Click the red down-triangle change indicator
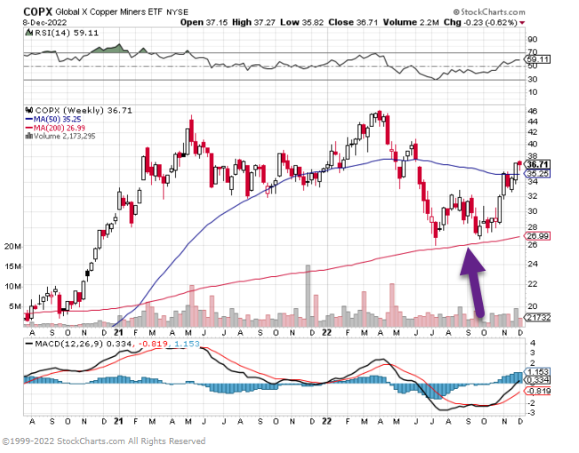Screen dimensions: 579x453 (x=522, y=23)
